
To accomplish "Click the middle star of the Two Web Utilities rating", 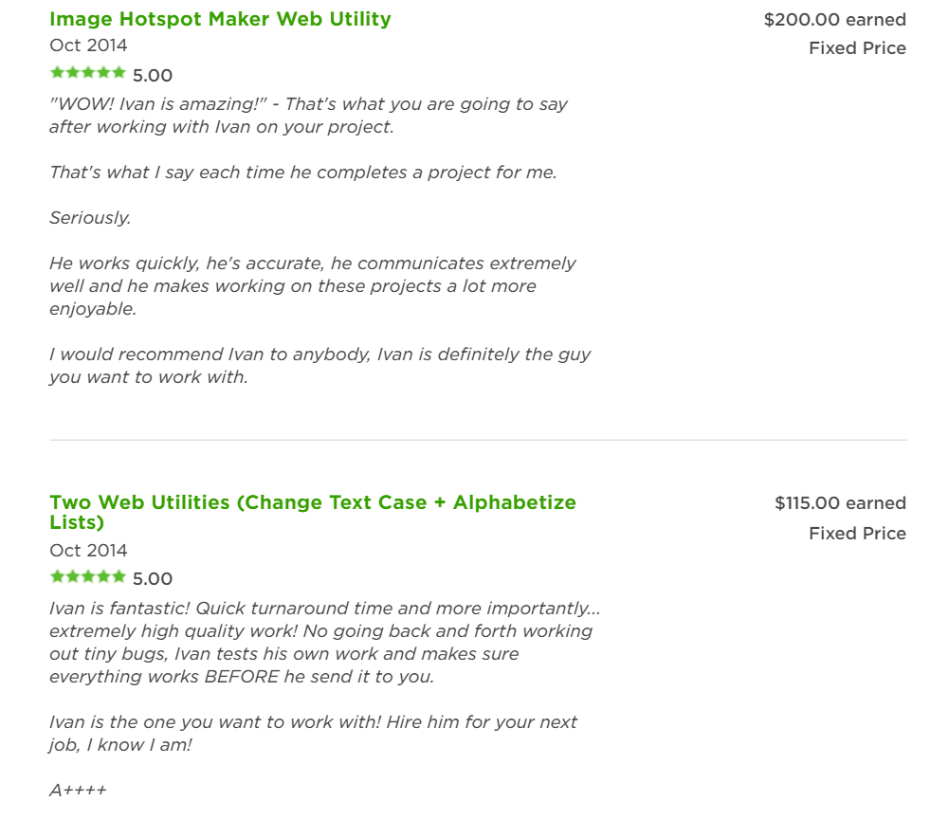I will (88, 577).
